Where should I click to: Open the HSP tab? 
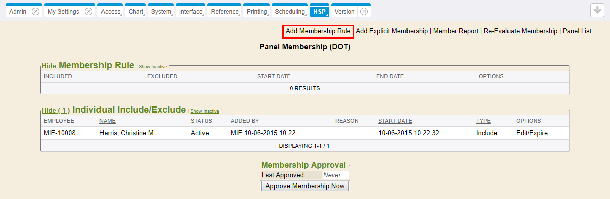tap(319, 11)
